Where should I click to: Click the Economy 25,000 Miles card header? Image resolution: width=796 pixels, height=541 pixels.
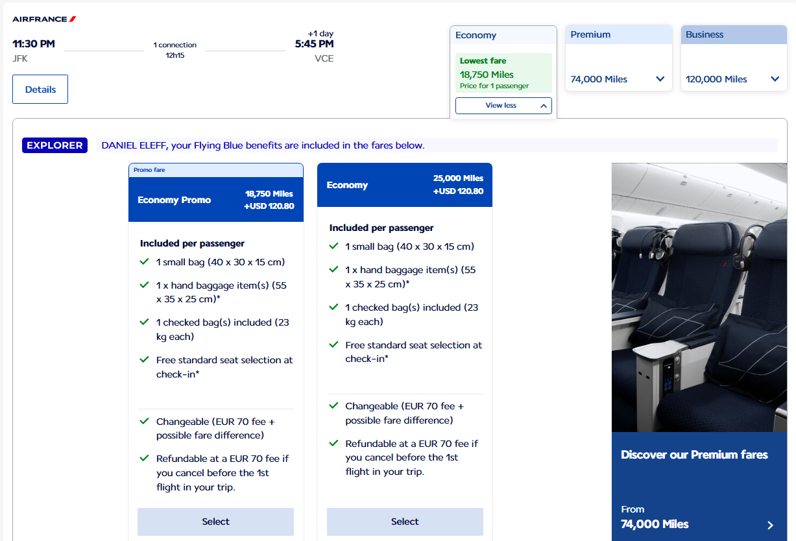(405, 185)
